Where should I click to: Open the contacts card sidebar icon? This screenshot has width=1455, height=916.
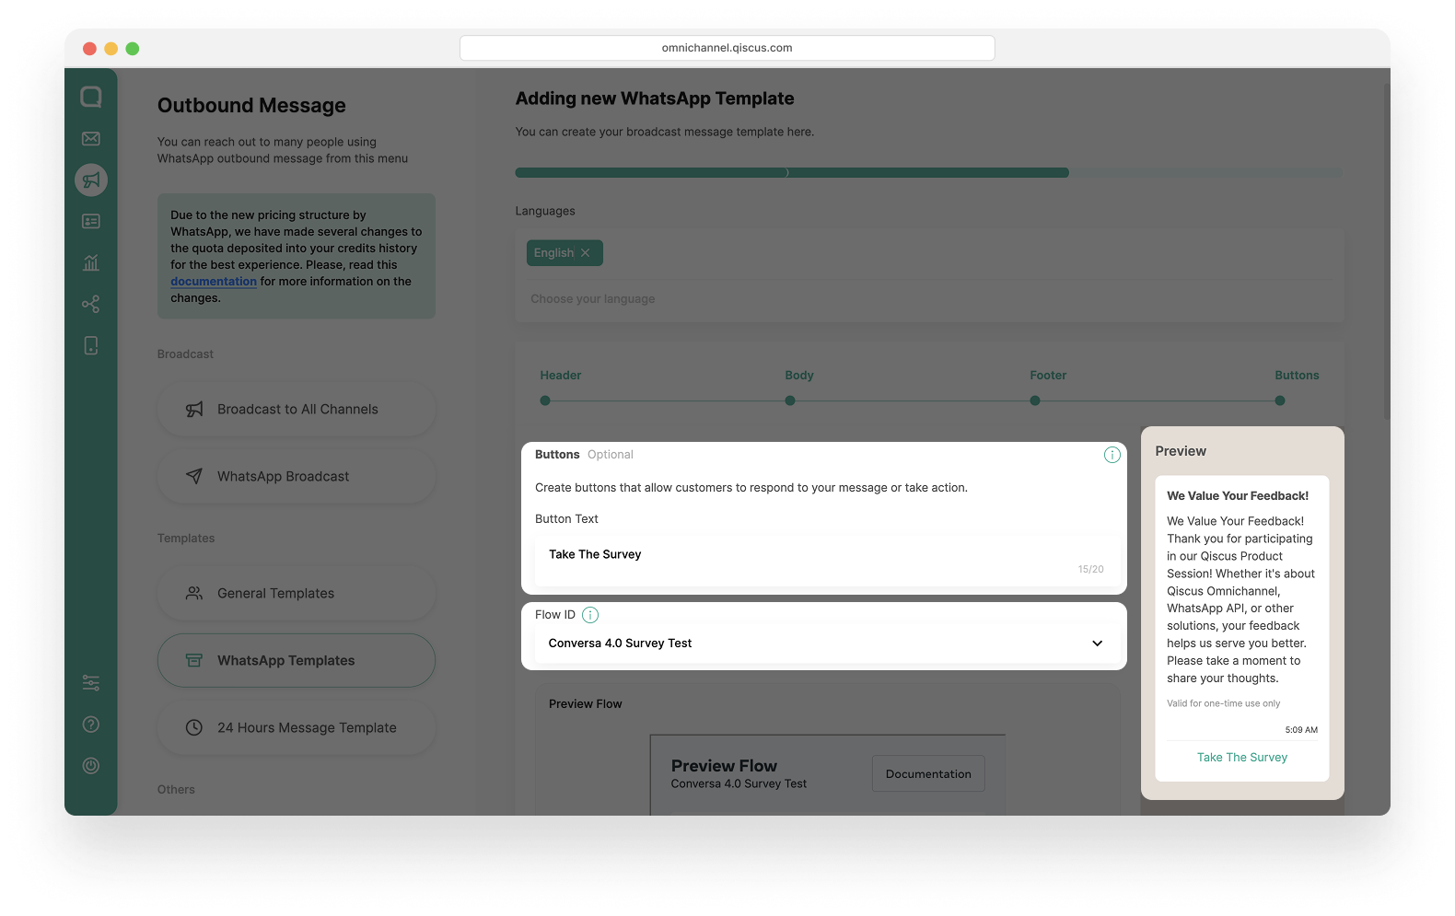[91, 221]
